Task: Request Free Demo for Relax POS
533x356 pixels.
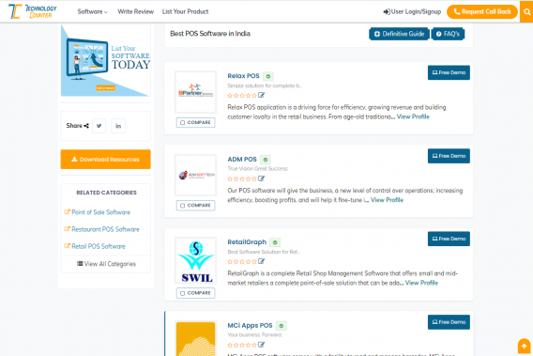Action: coord(449,72)
